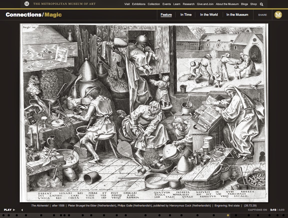
Task: Click the Magic episode title
Action: coord(53,15)
